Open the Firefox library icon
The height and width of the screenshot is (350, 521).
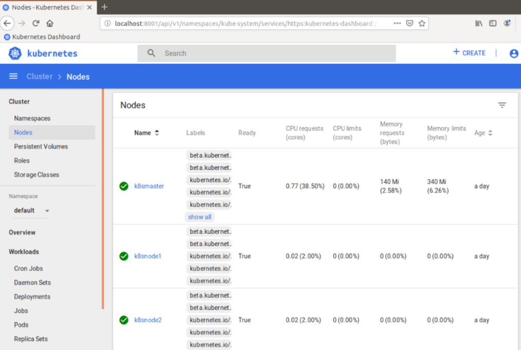click(x=479, y=23)
